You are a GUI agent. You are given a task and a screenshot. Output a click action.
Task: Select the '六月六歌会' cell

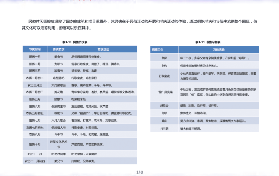(59, 120)
